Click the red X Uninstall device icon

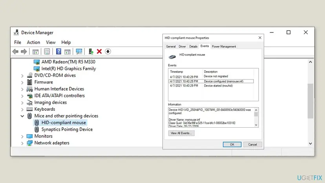(99, 51)
